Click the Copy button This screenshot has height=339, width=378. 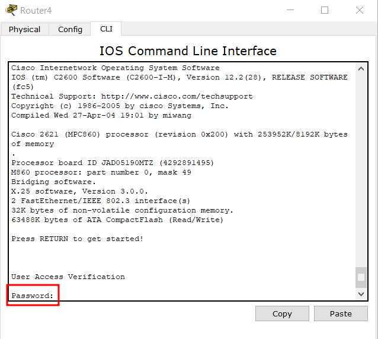[x=282, y=313]
